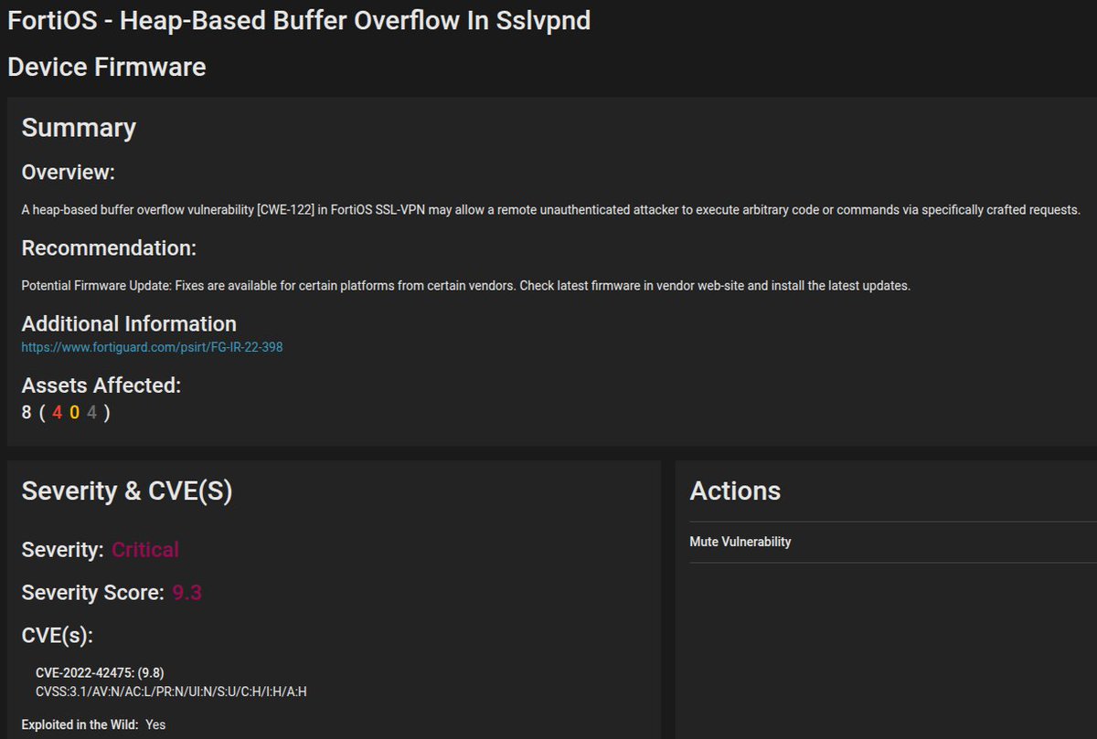The image size is (1097, 739).
Task: Click the Device Firmware subtitle
Action: (107, 67)
